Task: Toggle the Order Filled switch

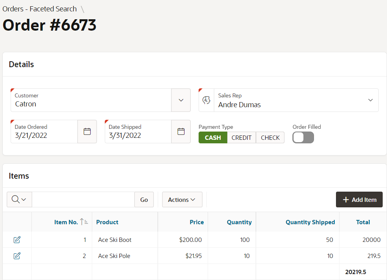Action: pos(303,137)
